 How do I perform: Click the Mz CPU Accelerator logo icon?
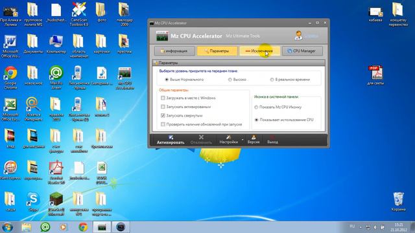point(162,36)
